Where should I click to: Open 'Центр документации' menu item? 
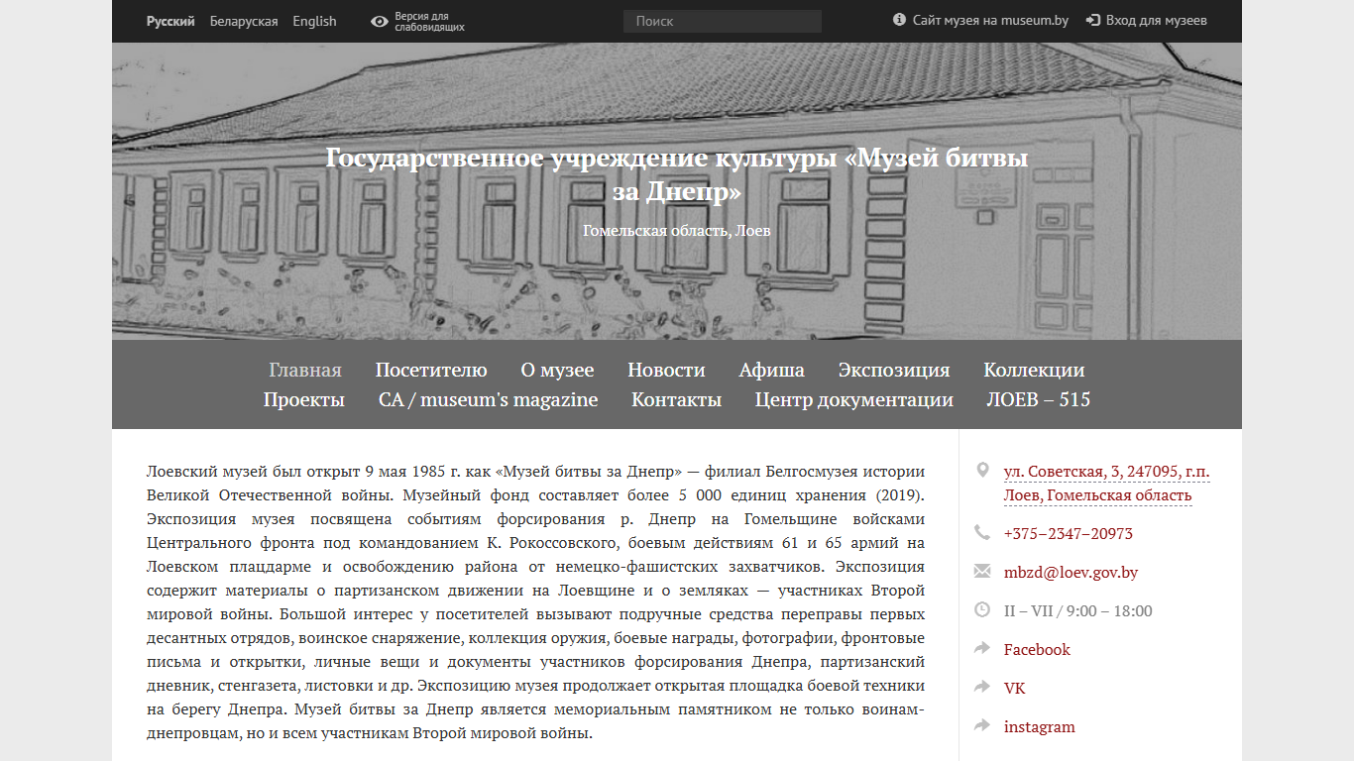coord(854,400)
